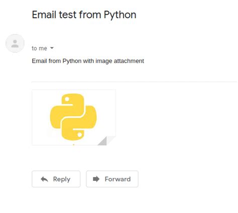Viewport: 238px width, 213px height.
Task: Click the word "Forward" on its button
Action: click(117, 179)
